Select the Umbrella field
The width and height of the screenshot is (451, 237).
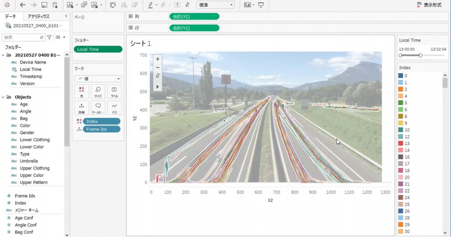coord(29,161)
